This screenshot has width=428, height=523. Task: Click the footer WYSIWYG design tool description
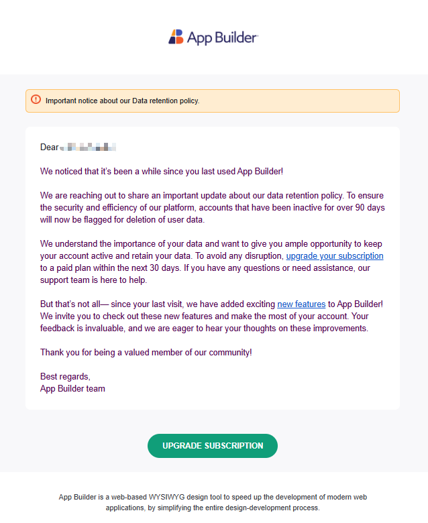pyautogui.click(x=213, y=502)
